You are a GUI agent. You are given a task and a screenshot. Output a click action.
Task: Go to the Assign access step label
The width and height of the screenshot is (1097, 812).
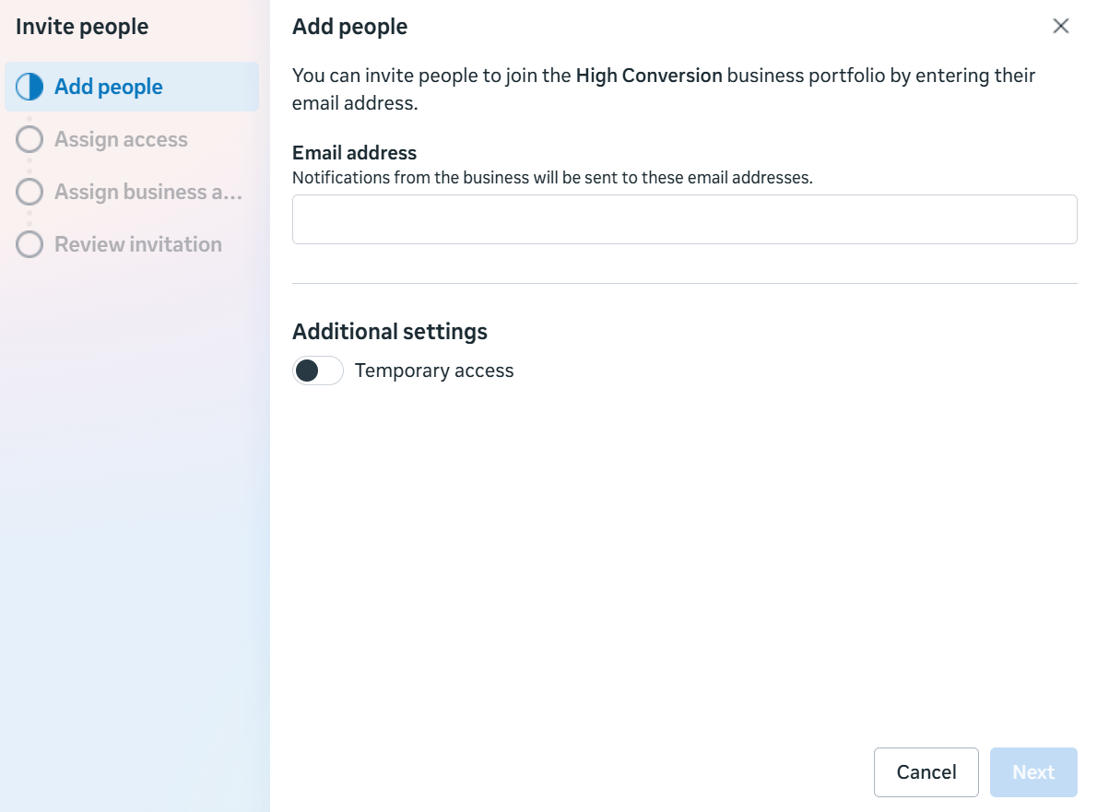click(x=121, y=139)
